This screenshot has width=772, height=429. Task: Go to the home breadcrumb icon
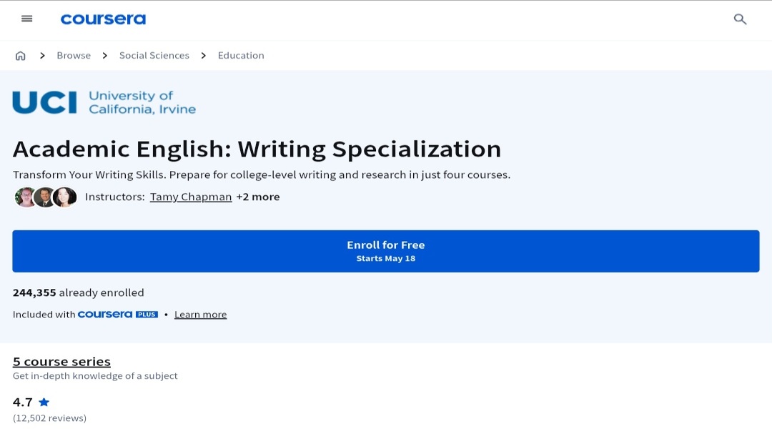tap(20, 56)
